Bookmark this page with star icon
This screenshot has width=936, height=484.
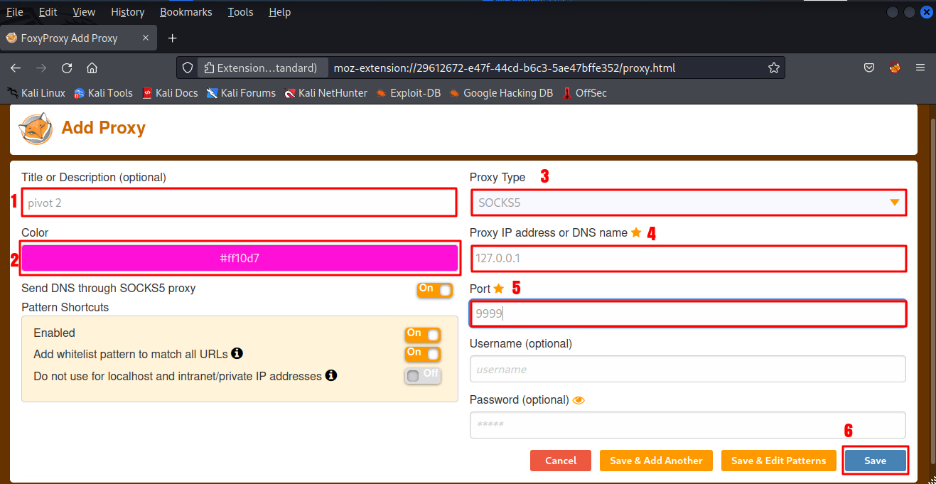(x=774, y=68)
